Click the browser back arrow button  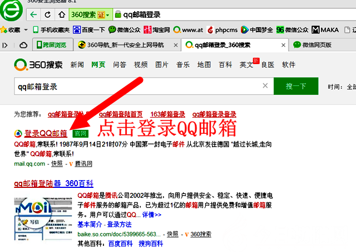[33, 15]
